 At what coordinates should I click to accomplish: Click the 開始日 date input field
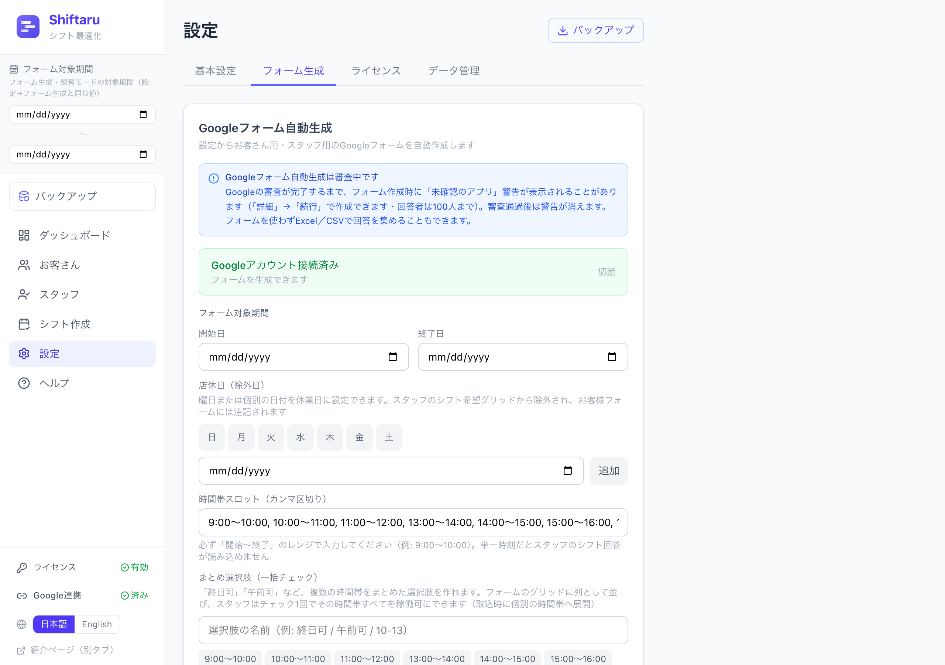(x=304, y=357)
